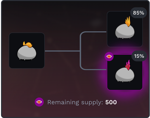Click the Remaining supply label text
The image size is (150, 118).
[x=75, y=102]
